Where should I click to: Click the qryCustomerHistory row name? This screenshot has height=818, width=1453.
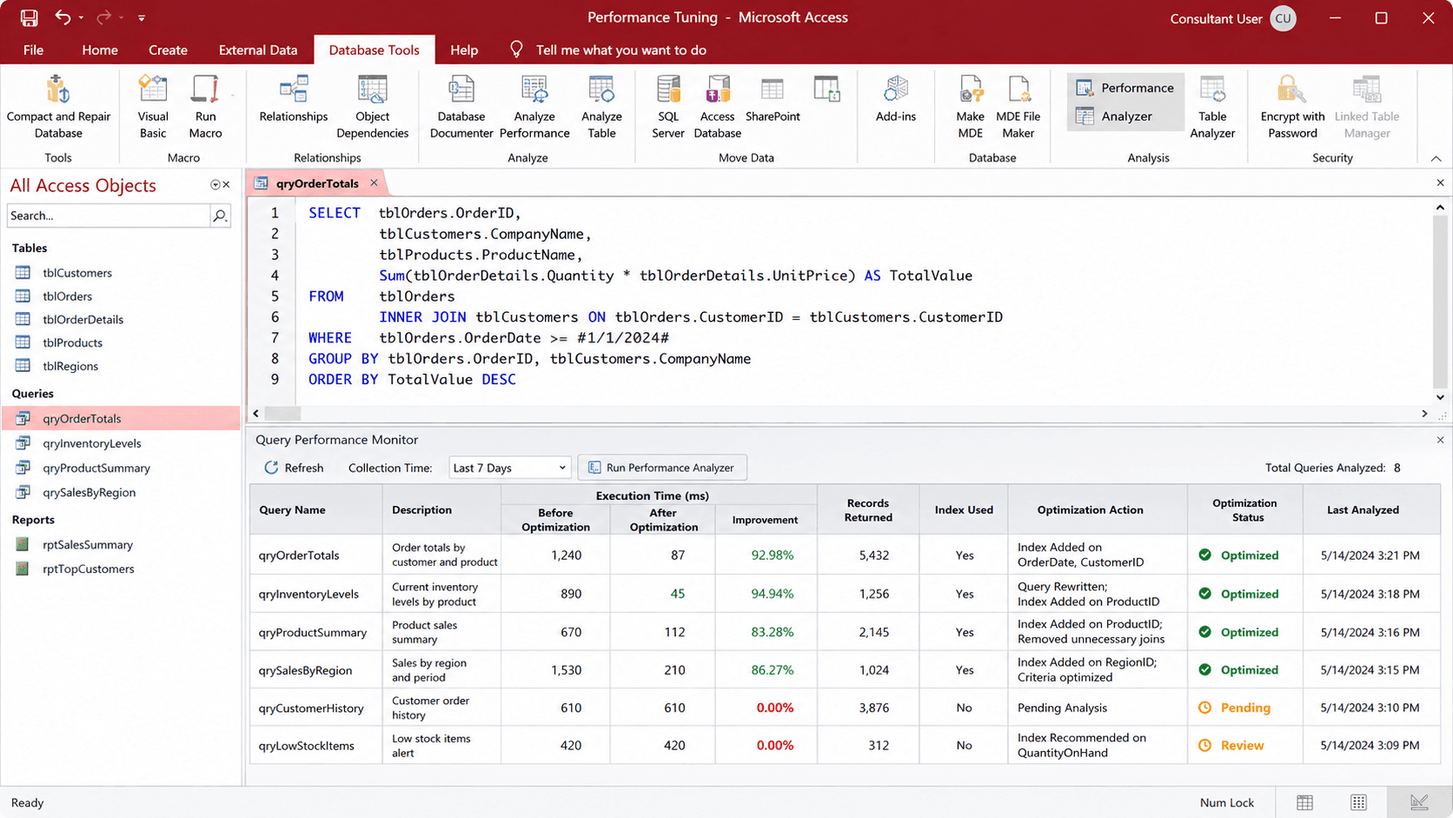(x=311, y=708)
